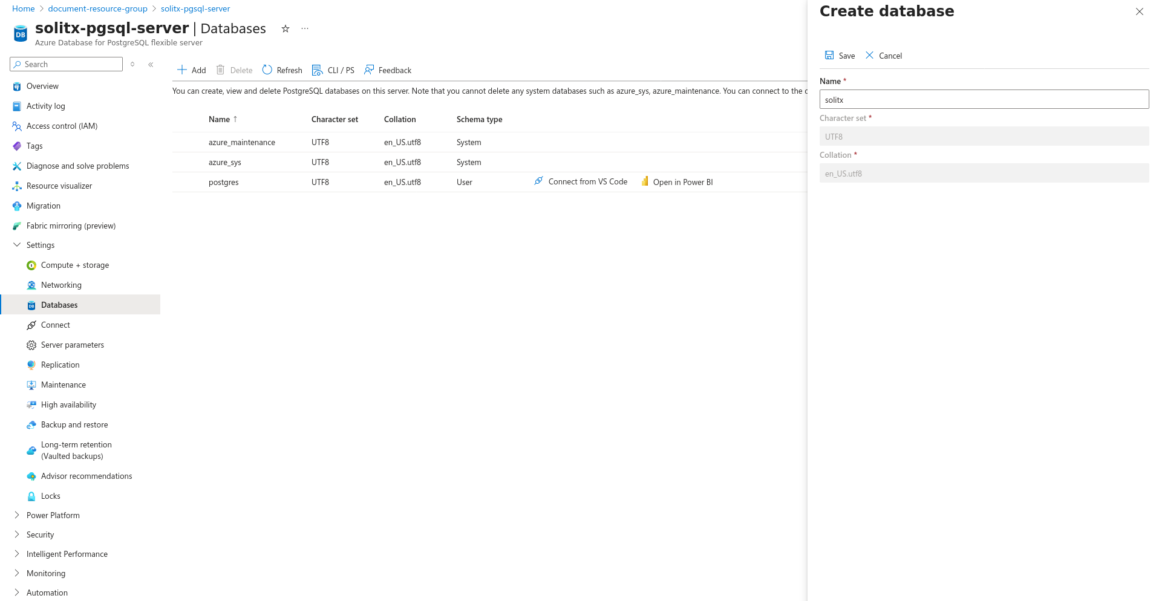Click the Save disk icon
This screenshot has width=1159, height=601.
coord(829,55)
